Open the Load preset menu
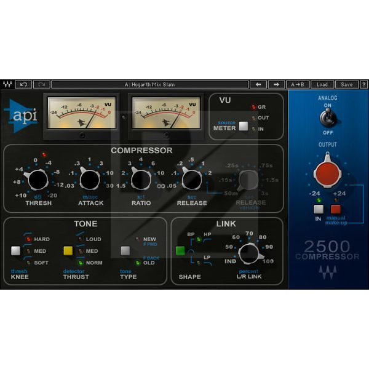Screen dimensions: 369x369 [322, 84]
